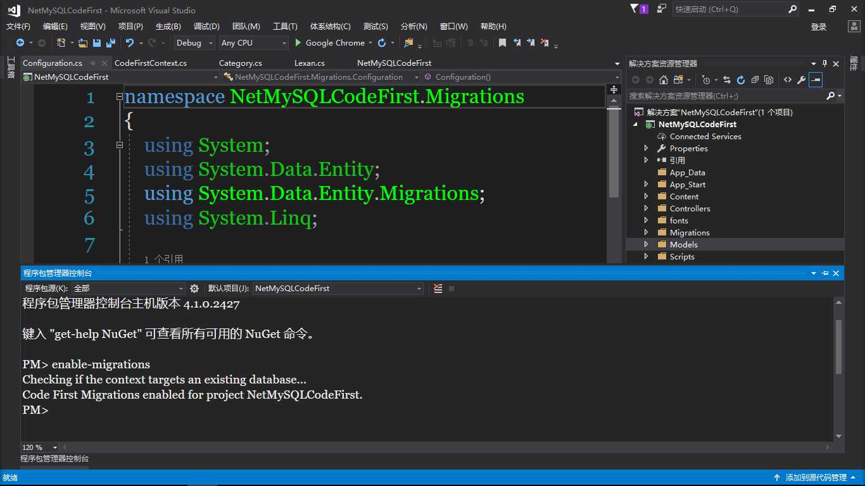Open the 生成(B) build menu
865x486 pixels.
coord(168,26)
